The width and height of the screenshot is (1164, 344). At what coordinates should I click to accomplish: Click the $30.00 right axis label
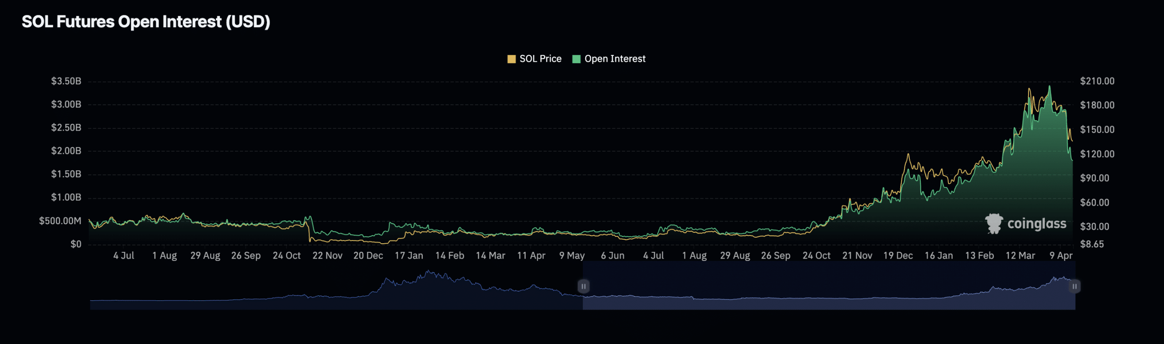(1094, 226)
